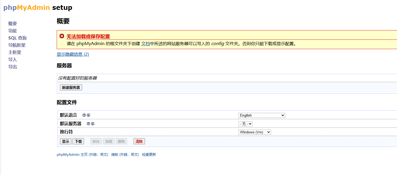Click the 检查更新 link in the footer

click(x=149, y=154)
